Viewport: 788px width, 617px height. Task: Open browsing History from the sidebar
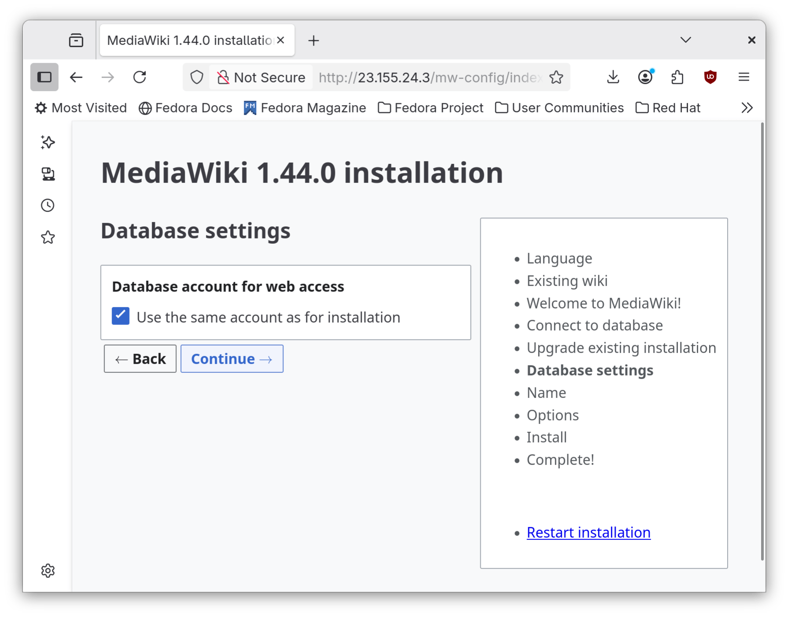47,205
